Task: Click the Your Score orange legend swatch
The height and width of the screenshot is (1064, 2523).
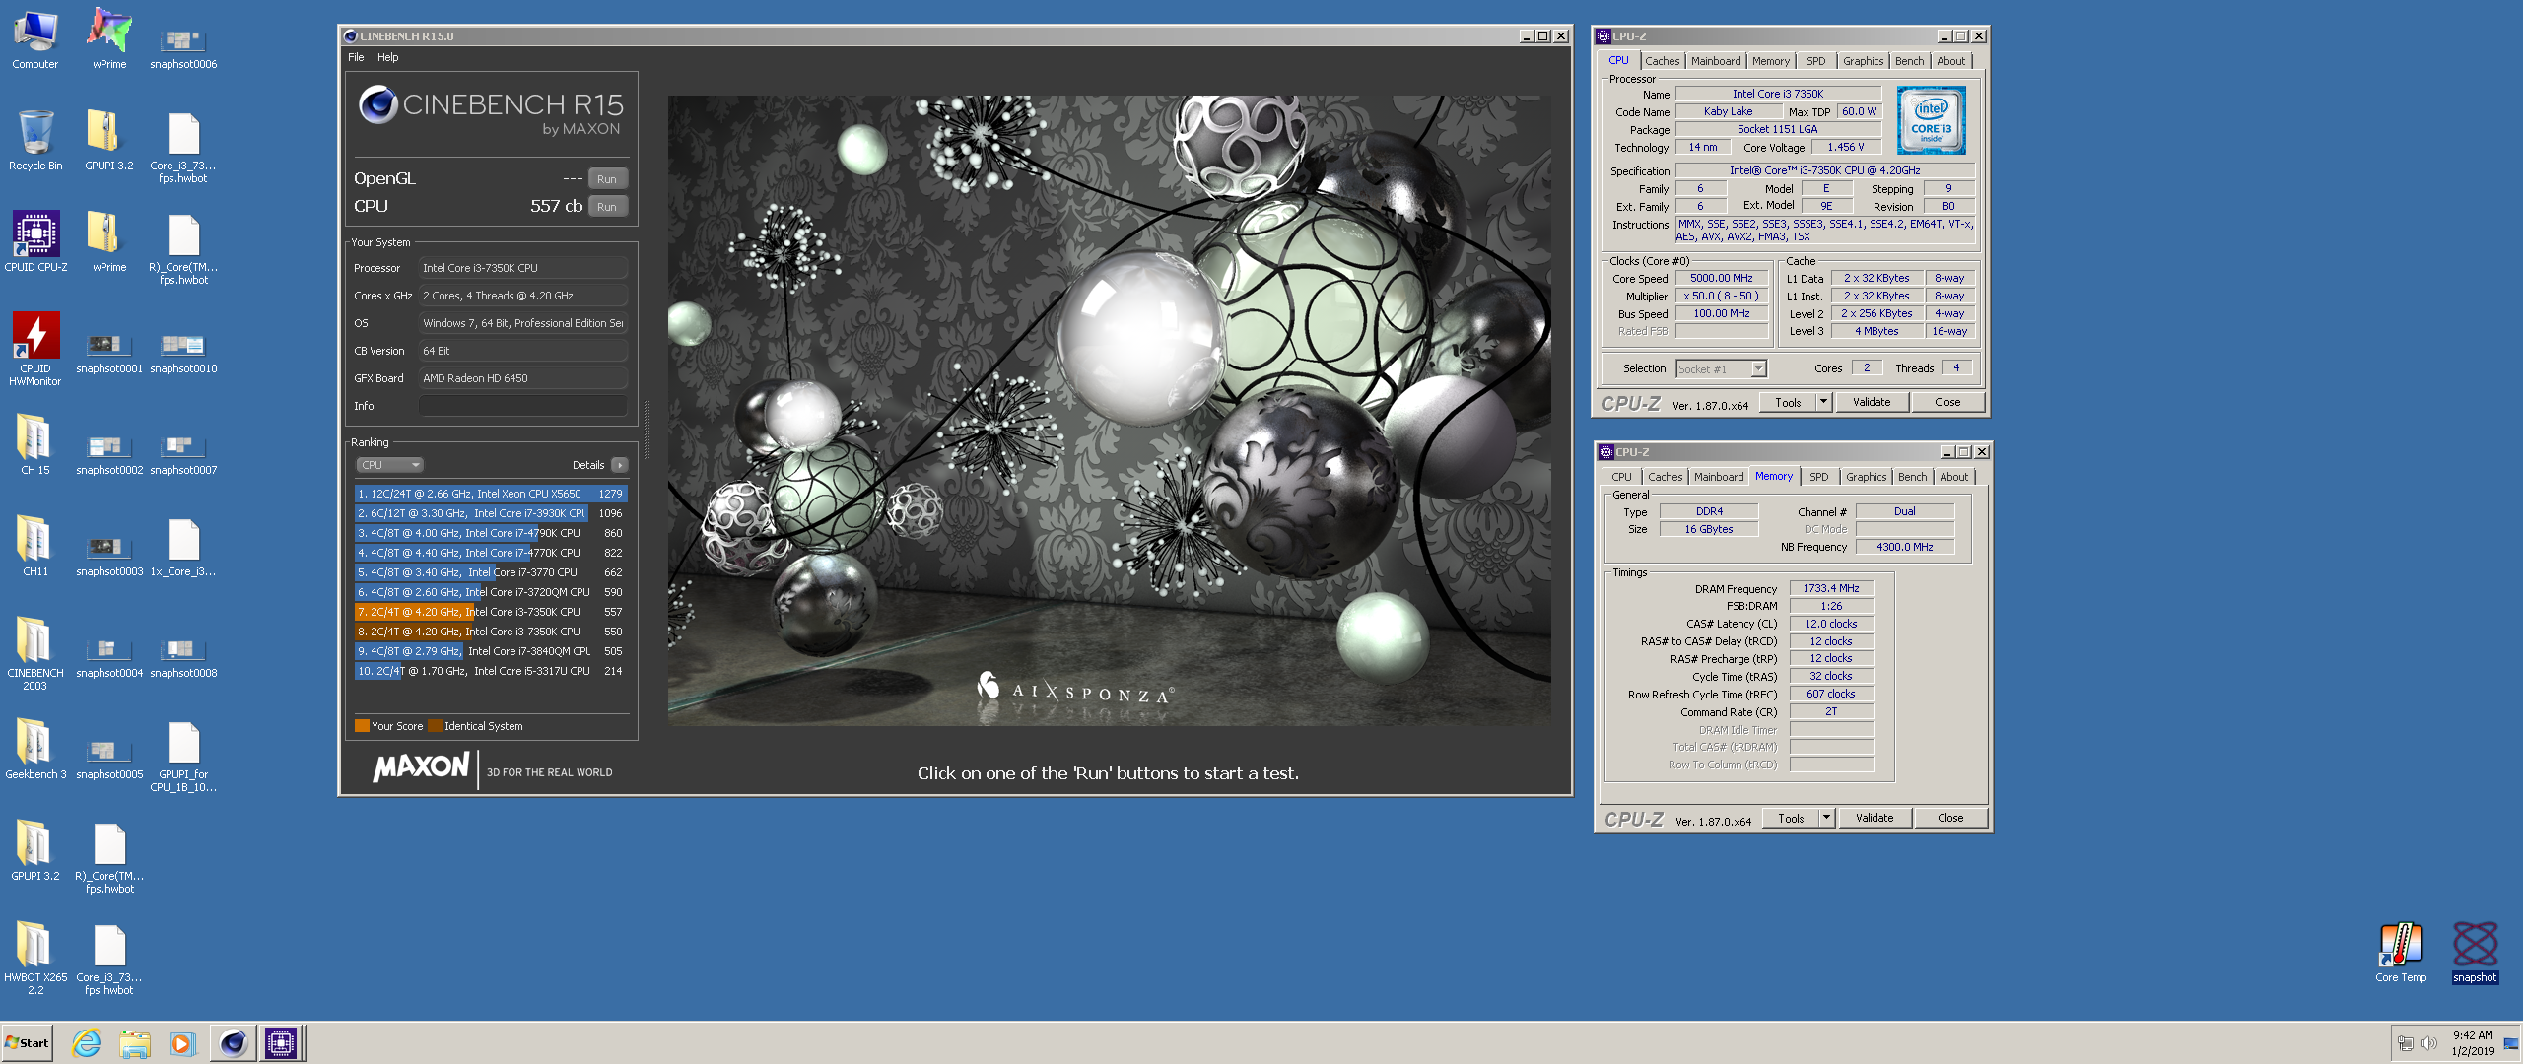Action: point(362,726)
